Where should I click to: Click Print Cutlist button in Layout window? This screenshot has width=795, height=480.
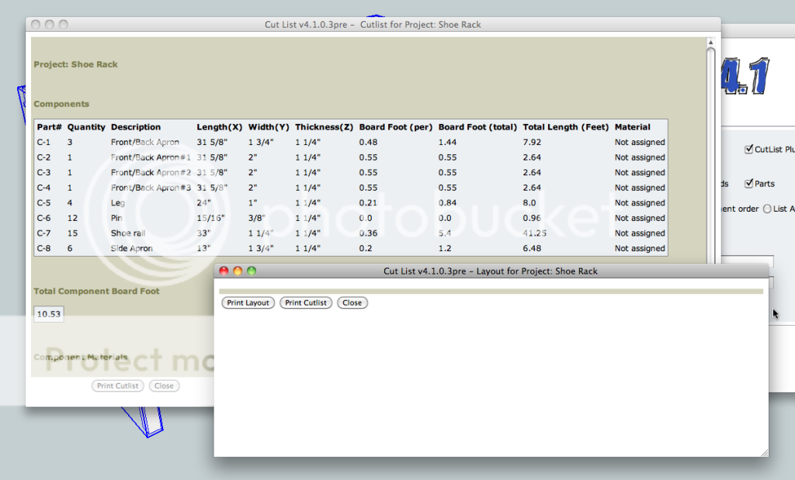click(306, 302)
